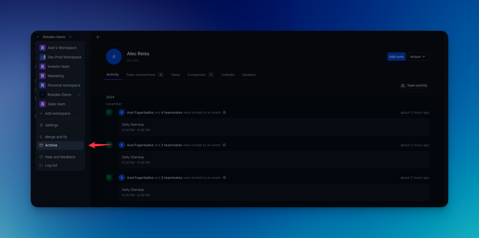Open the LinkedIn tab

click(228, 75)
